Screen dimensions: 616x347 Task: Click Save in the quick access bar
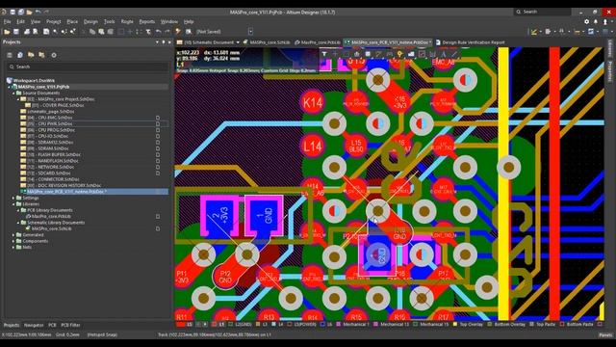[x=13, y=13]
